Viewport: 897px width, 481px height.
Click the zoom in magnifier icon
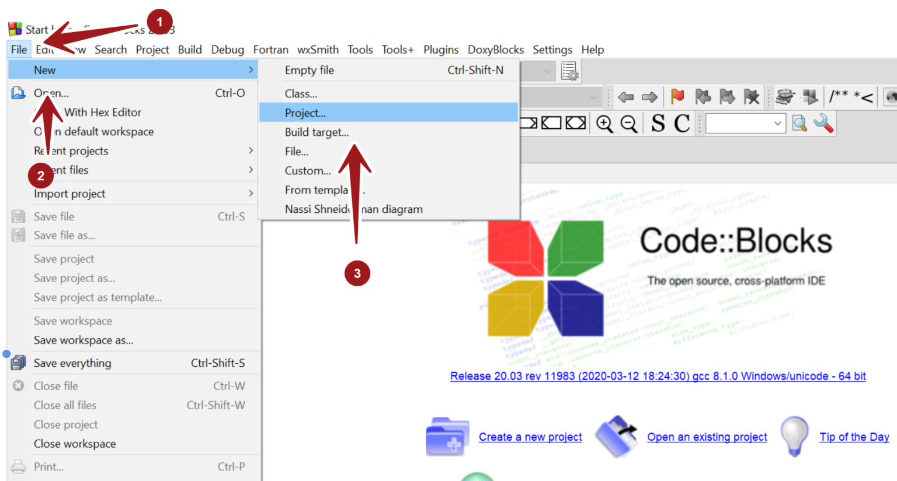pyautogui.click(x=604, y=124)
